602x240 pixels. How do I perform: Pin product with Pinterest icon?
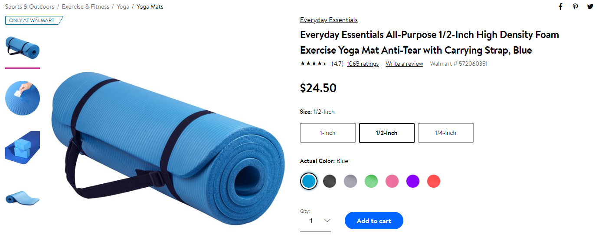[575, 6]
